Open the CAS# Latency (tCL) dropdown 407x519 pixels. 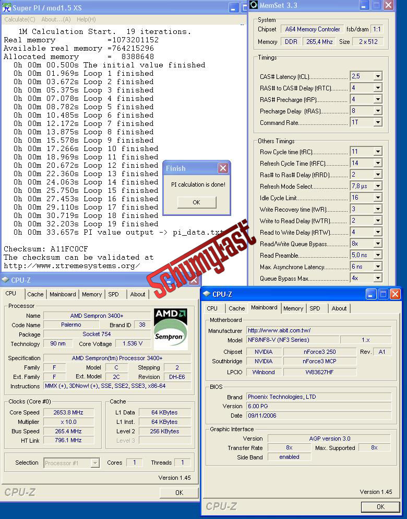click(x=378, y=76)
